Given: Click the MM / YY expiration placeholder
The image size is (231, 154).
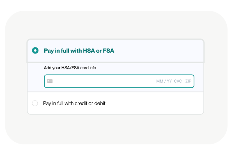Looking at the screenshot, I should 164,81.
